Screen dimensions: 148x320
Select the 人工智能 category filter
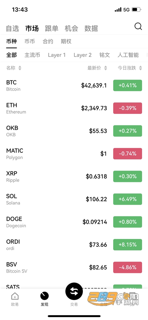pos(128,55)
